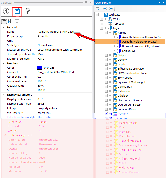Toggle checkbox for SHmax-azi log
Image resolution: width=166 pixels, height=178 pixels.
point(114,51)
